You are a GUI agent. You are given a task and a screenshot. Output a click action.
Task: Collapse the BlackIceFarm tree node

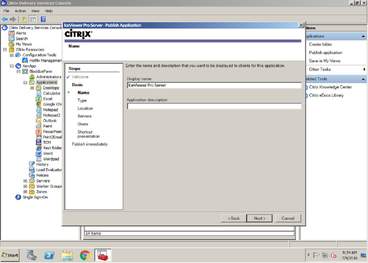(x=18, y=71)
